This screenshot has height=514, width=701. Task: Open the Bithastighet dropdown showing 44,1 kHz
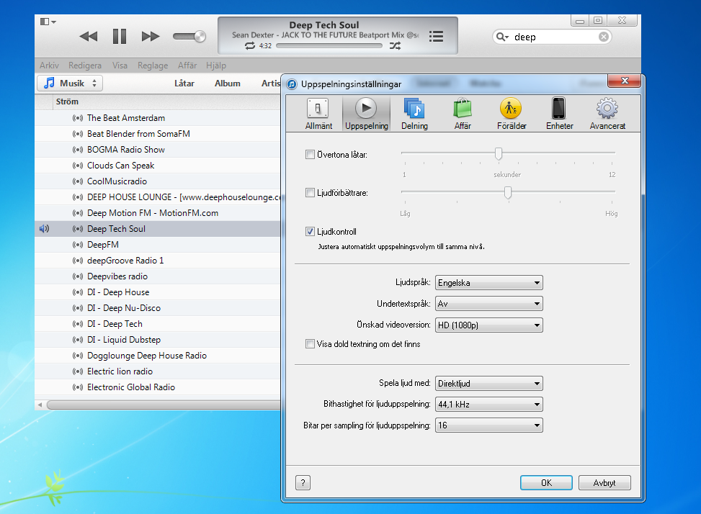pyautogui.click(x=489, y=404)
